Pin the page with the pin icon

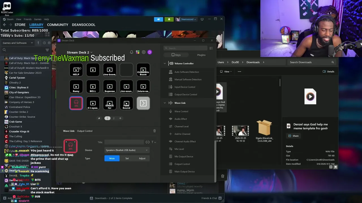click(99, 118)
